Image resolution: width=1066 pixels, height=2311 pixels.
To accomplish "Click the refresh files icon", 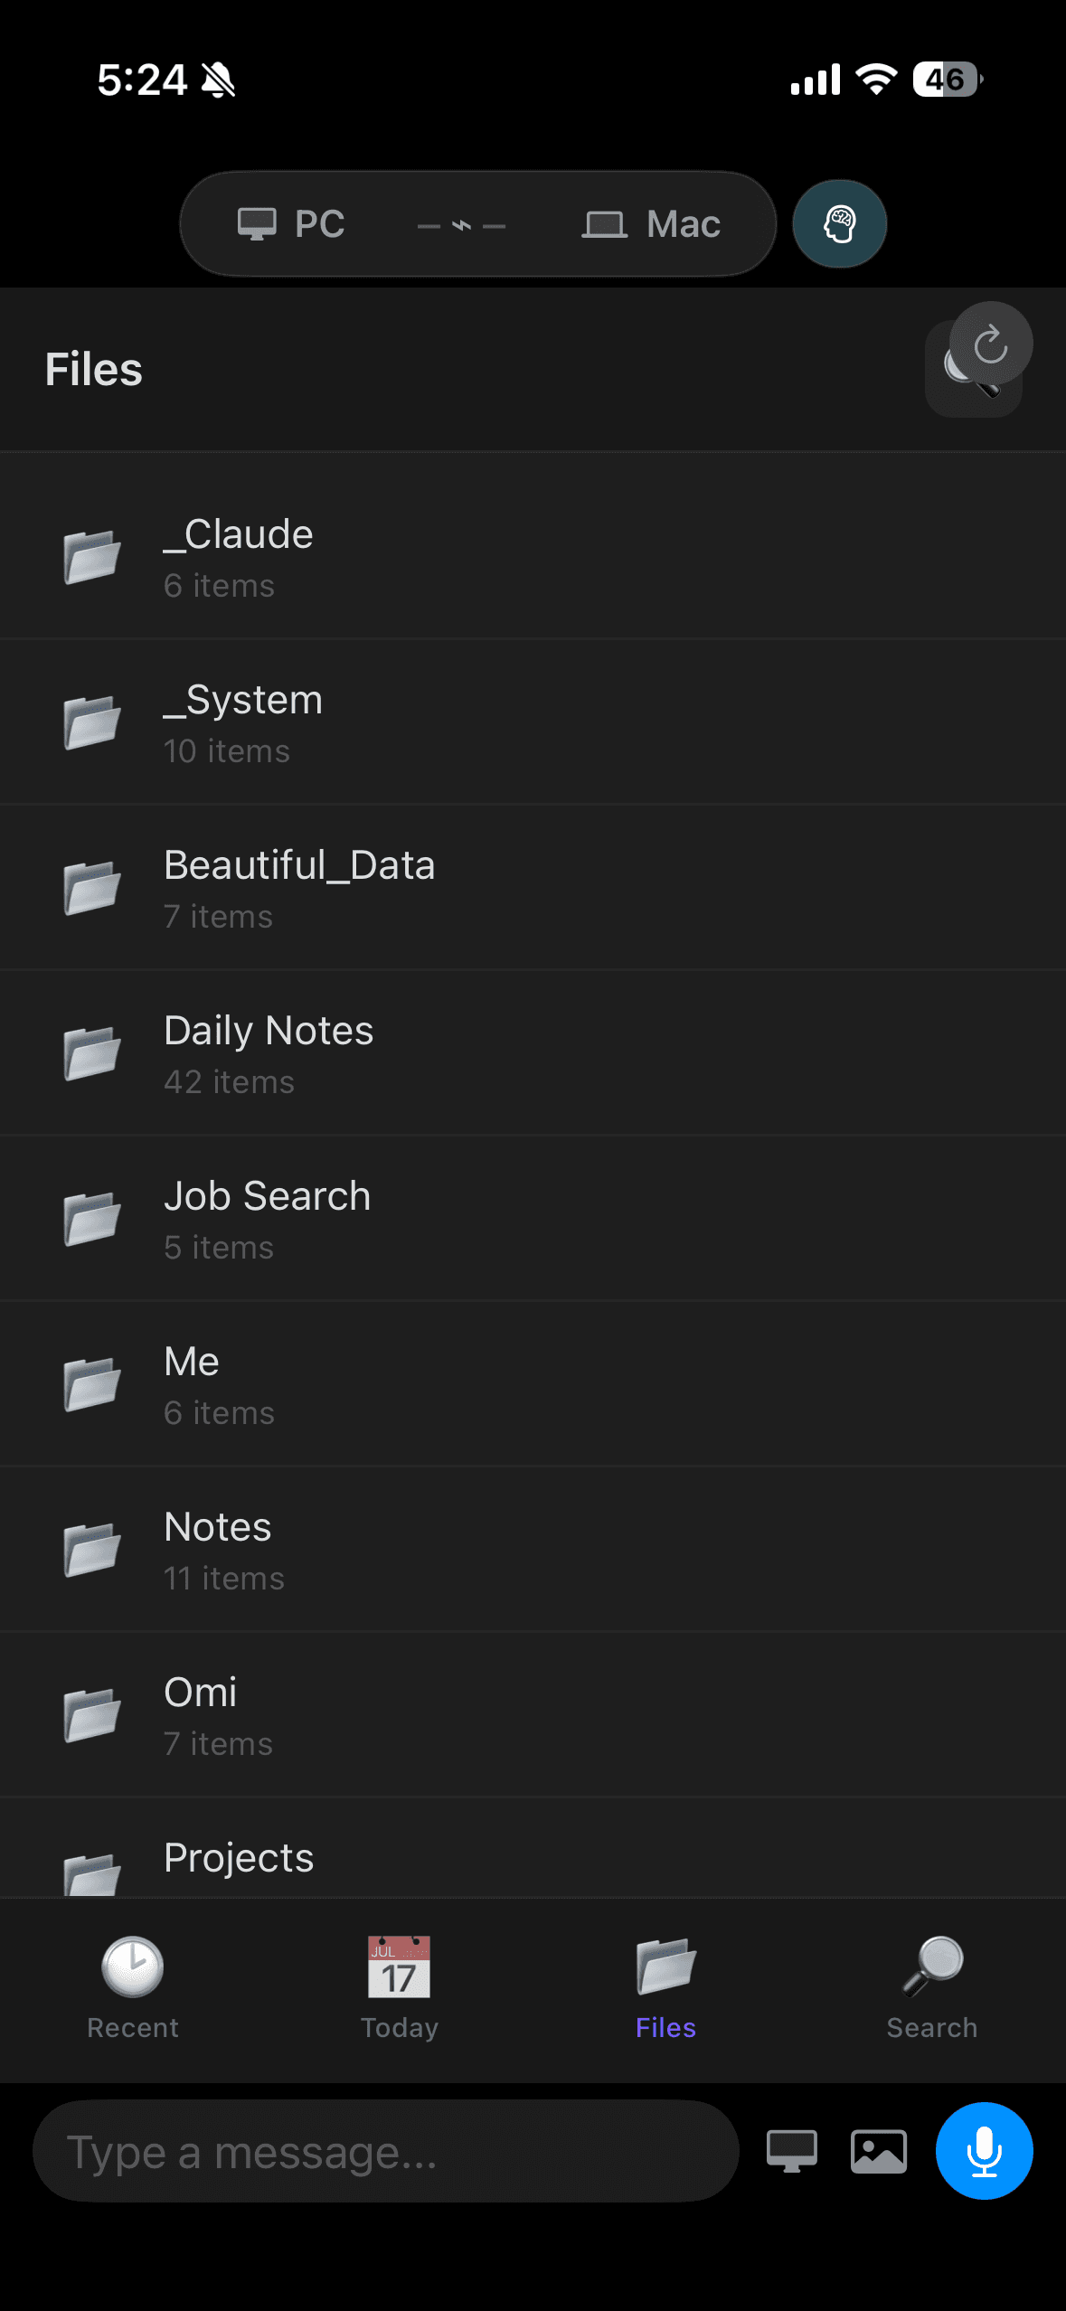I will pyautogui.click(x=991, y=344).
